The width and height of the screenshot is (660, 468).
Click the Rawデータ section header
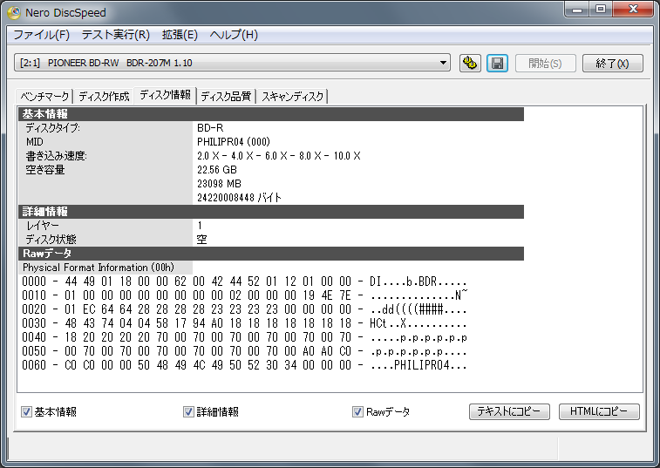[x=271, y=254]
